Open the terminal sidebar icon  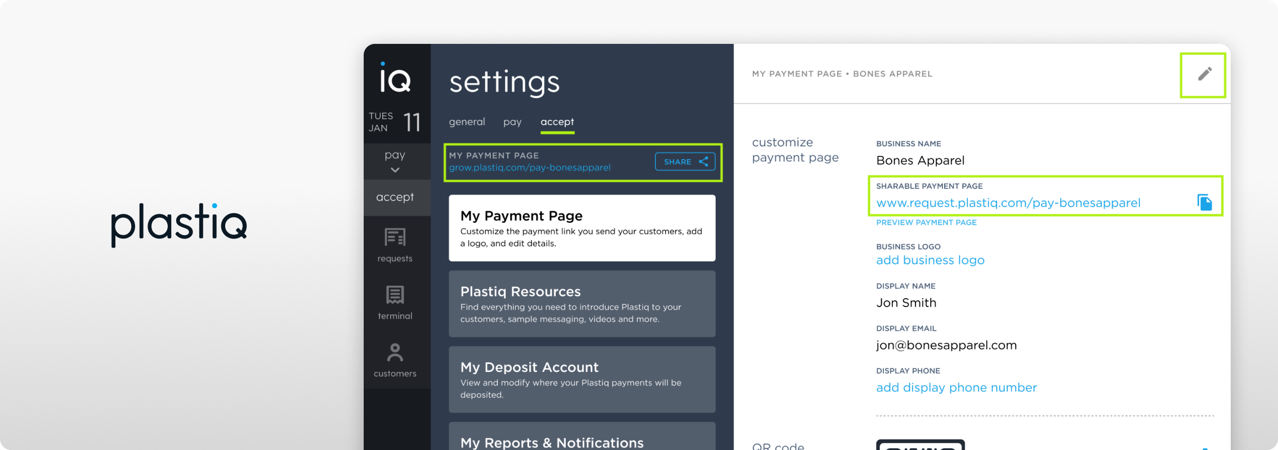395,295
